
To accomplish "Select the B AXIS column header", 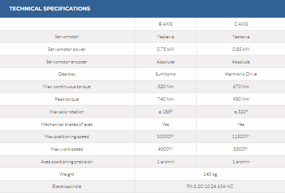I will (x=165, y=24).
